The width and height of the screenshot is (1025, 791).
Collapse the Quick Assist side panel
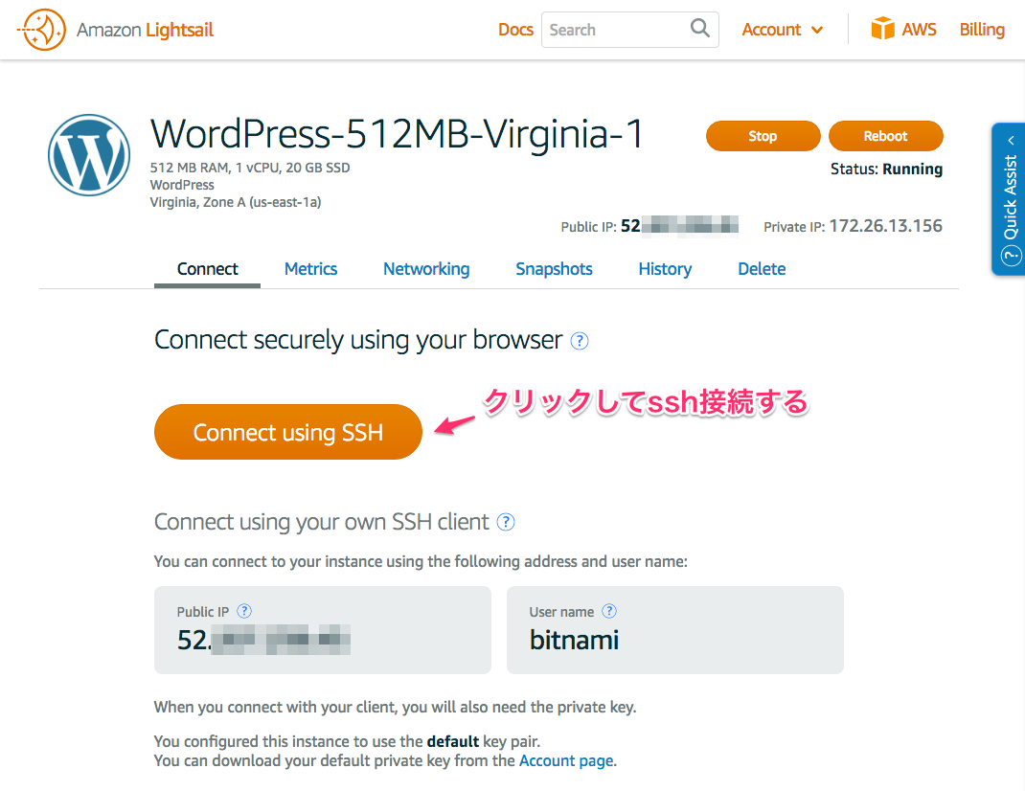coord(1011,140)
